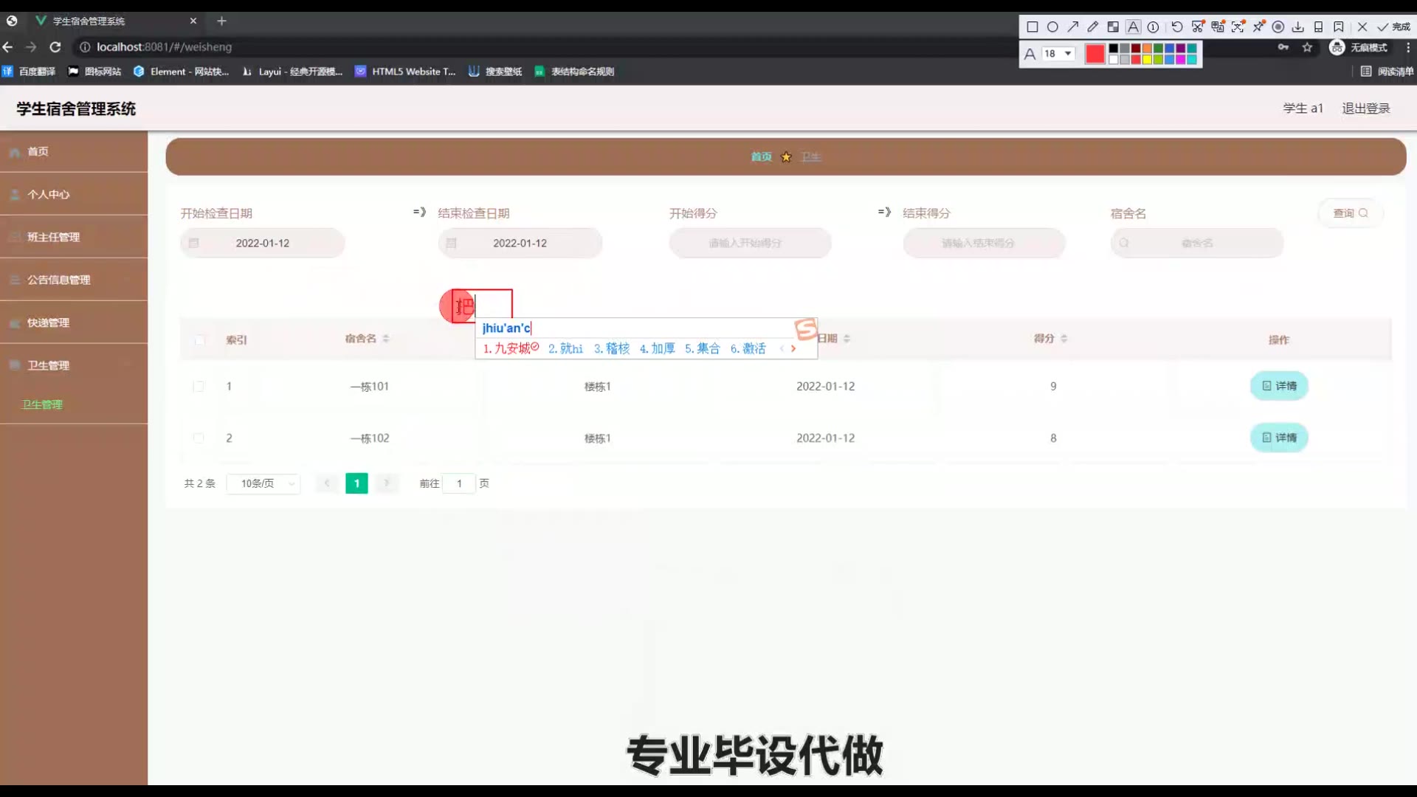Select 卫生管理 submenu item

[x=74, y=404]
